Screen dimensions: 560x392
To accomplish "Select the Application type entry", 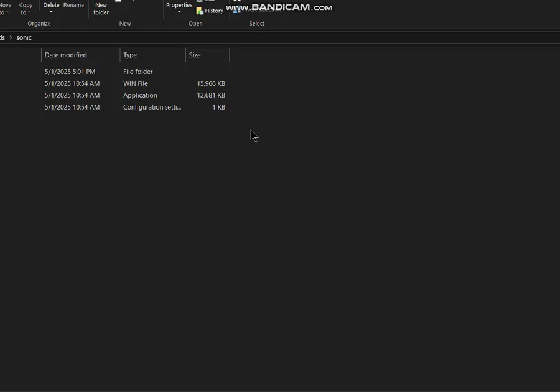I will click(140, 95).
